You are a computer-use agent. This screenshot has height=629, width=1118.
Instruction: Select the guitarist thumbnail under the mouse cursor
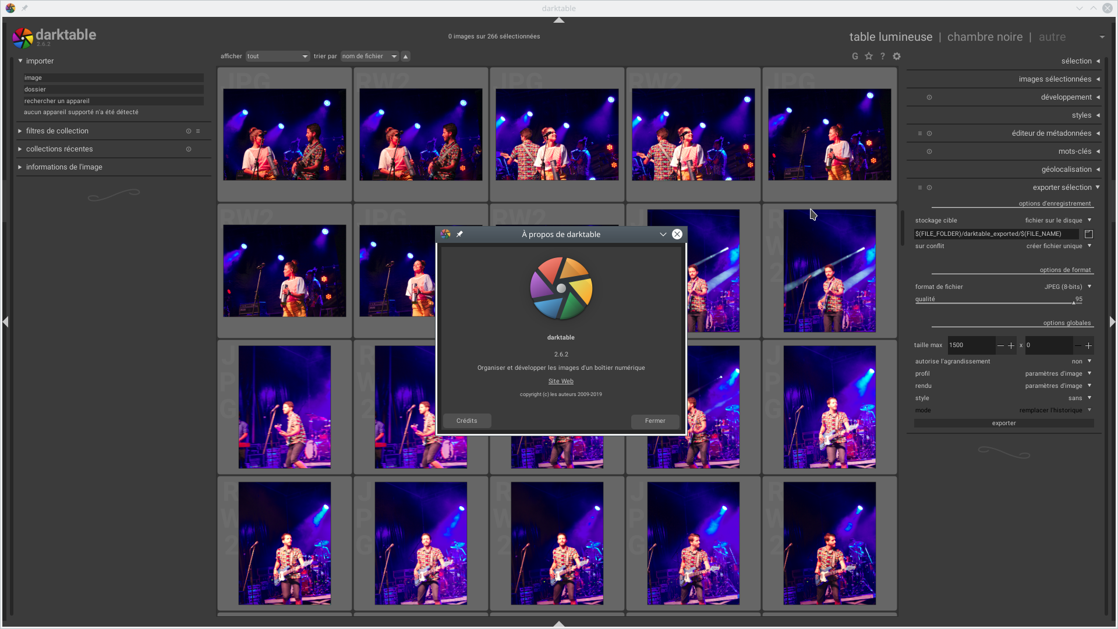click(830, 271)
